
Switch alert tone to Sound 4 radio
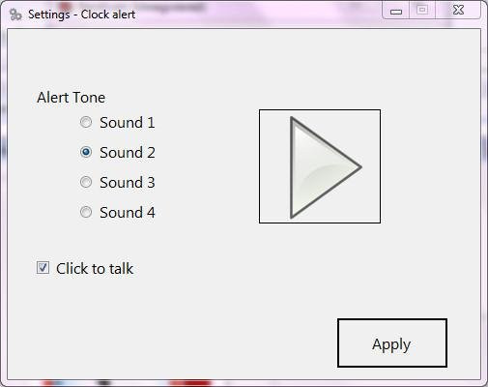[86, 212]
